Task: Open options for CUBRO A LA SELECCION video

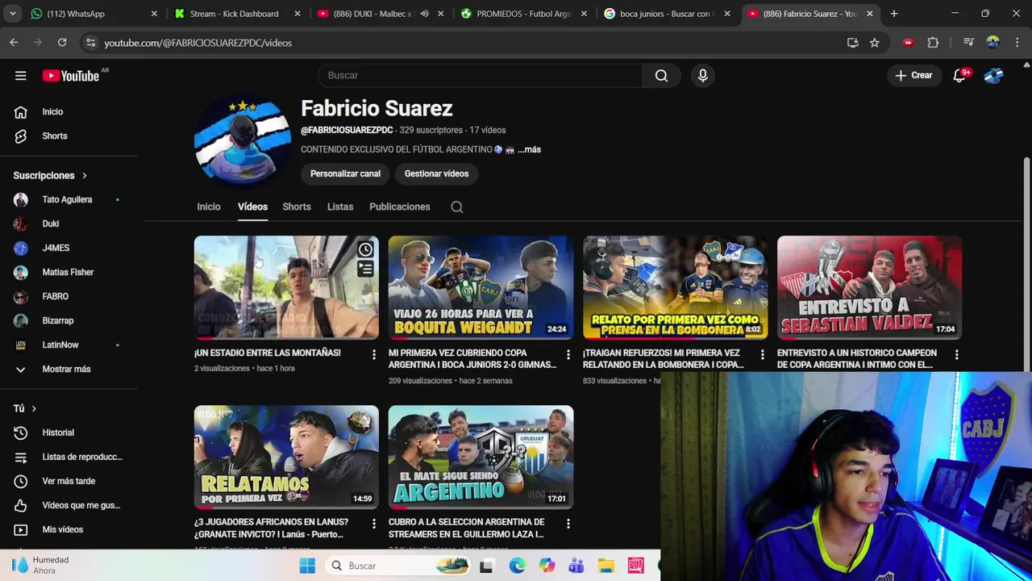Action: 568,524
